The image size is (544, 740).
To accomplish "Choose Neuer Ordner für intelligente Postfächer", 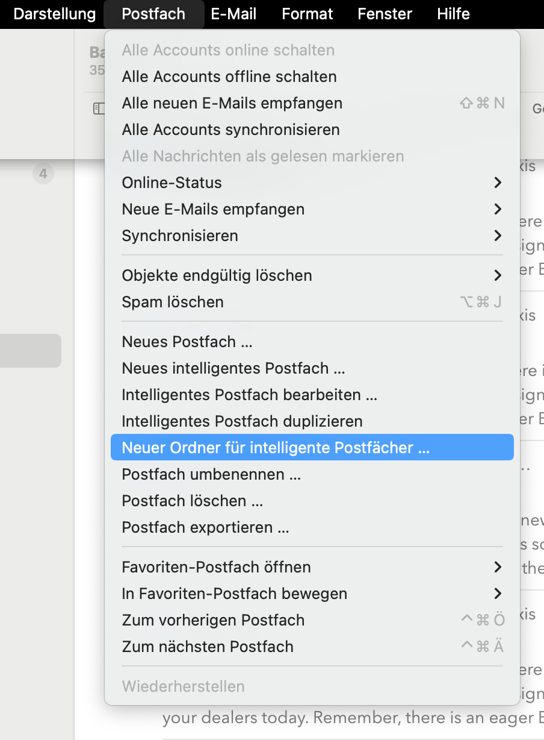I will [x=276, y=448].
